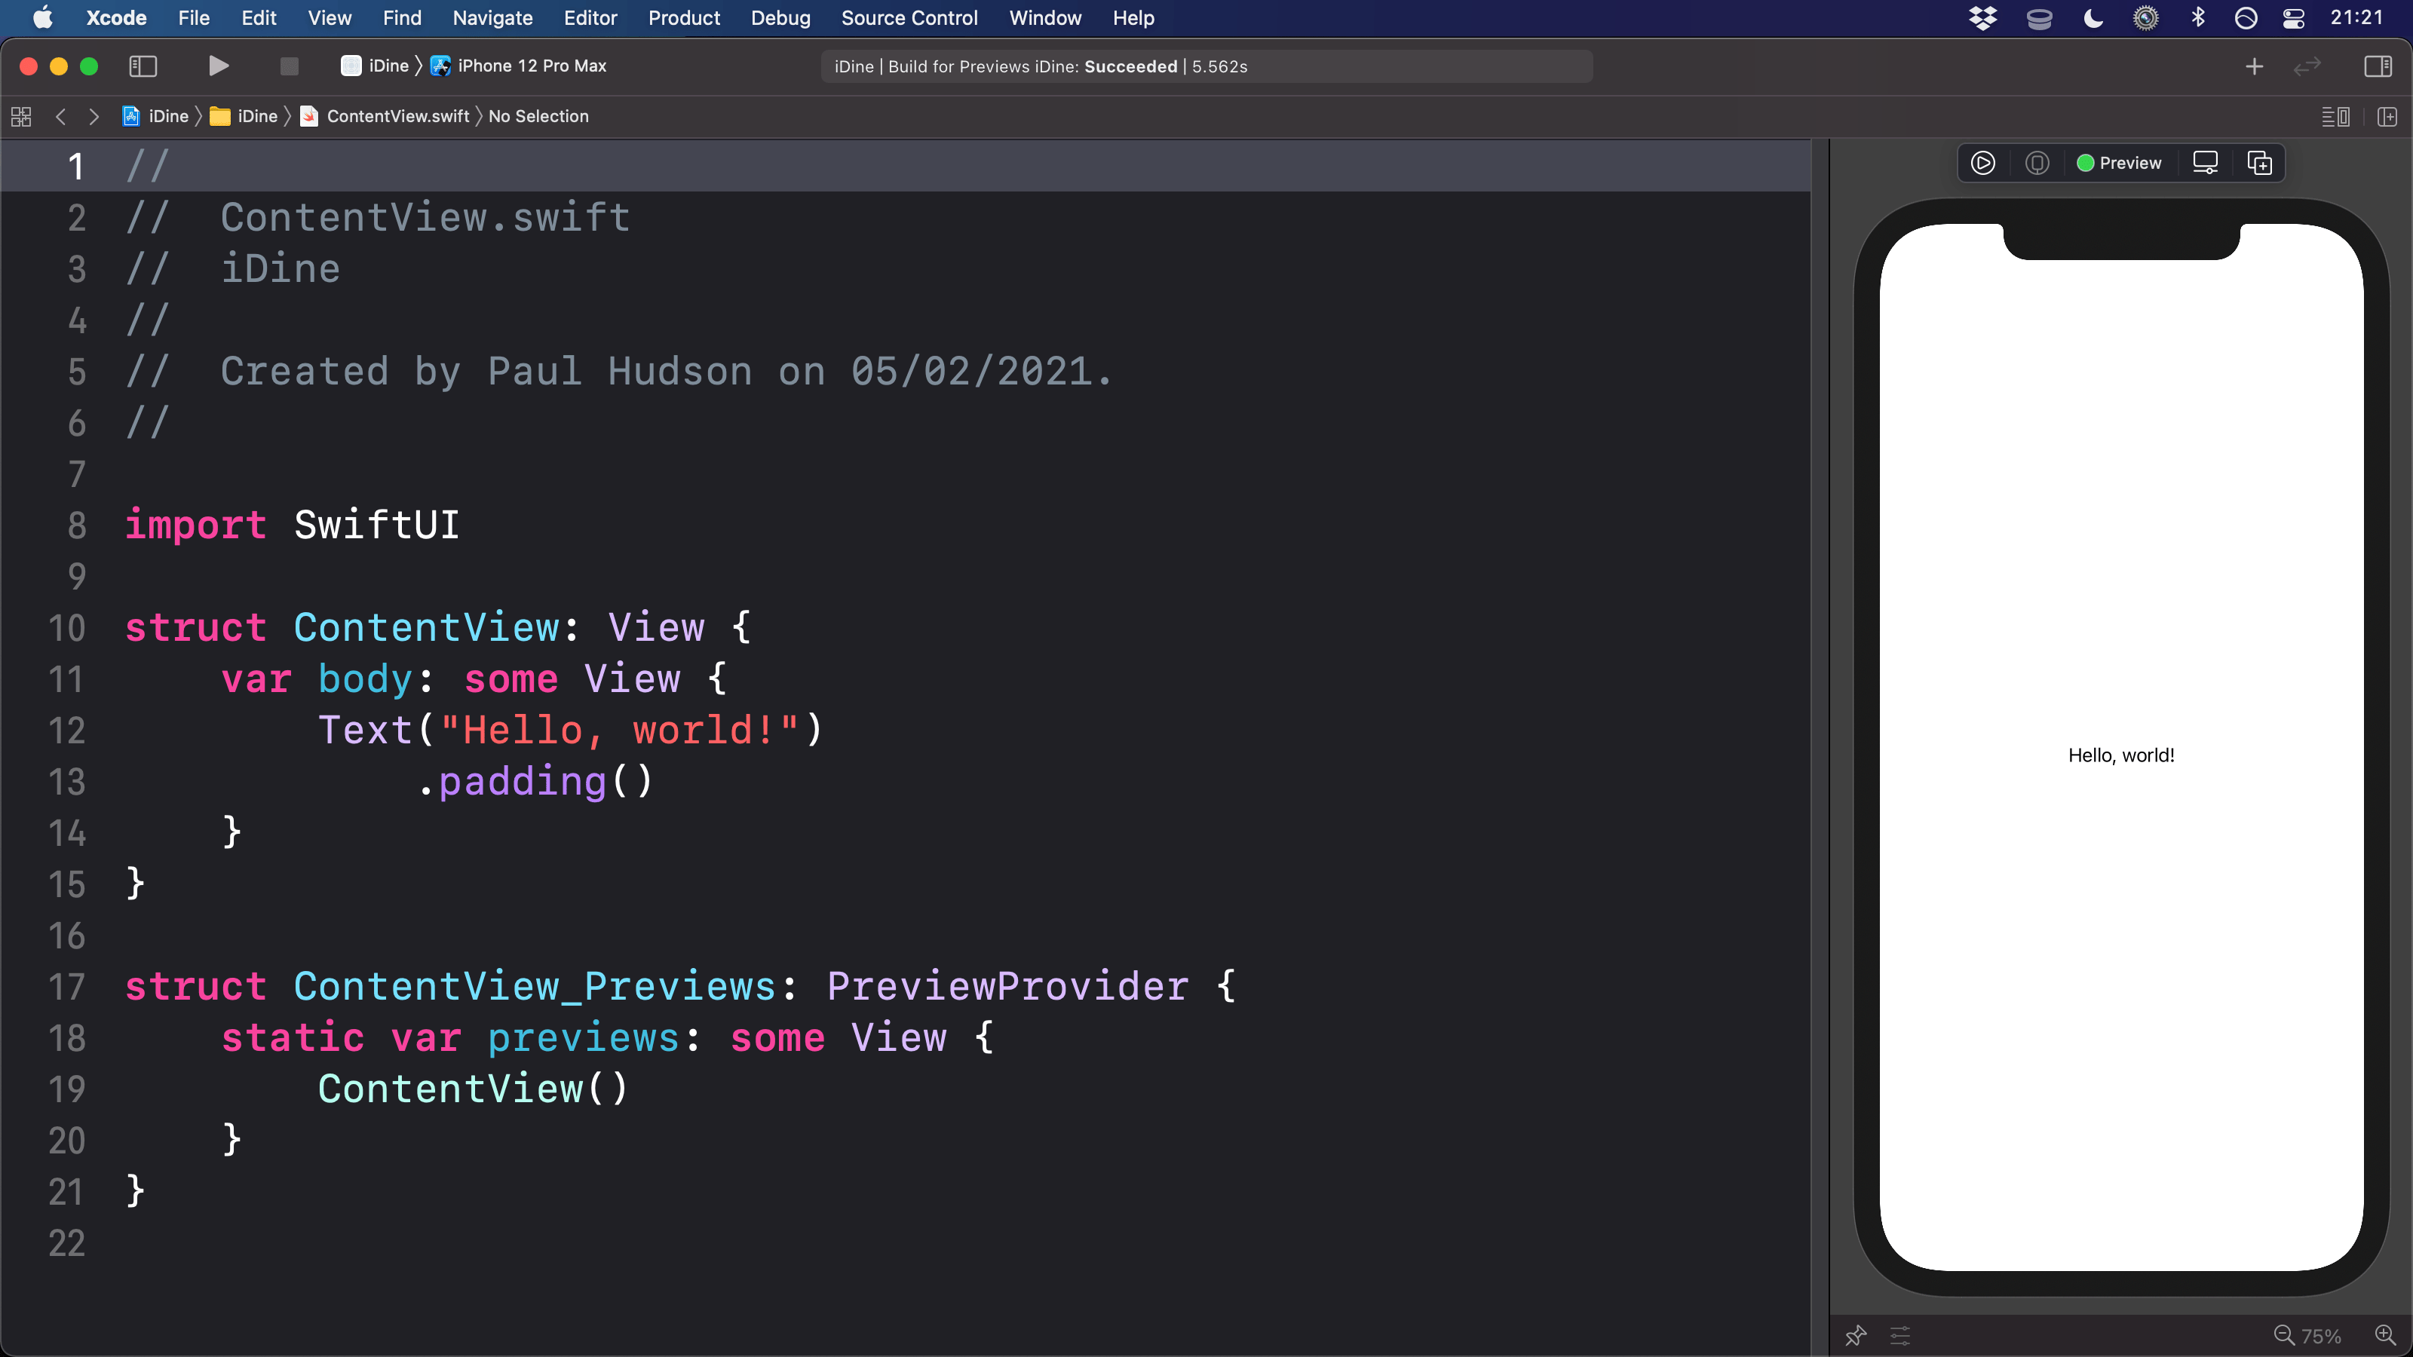
Task: Open the iDine scheme selector
Action: click(x=376, y=66)
